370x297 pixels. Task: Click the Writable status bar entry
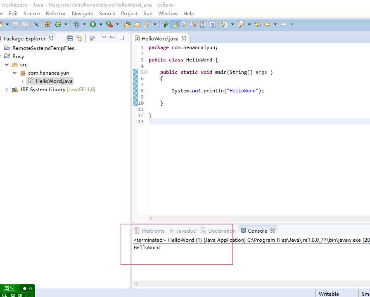329,294
